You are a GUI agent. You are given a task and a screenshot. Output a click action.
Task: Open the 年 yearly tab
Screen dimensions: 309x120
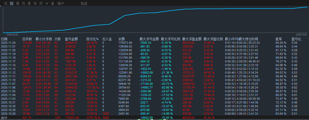35,3
